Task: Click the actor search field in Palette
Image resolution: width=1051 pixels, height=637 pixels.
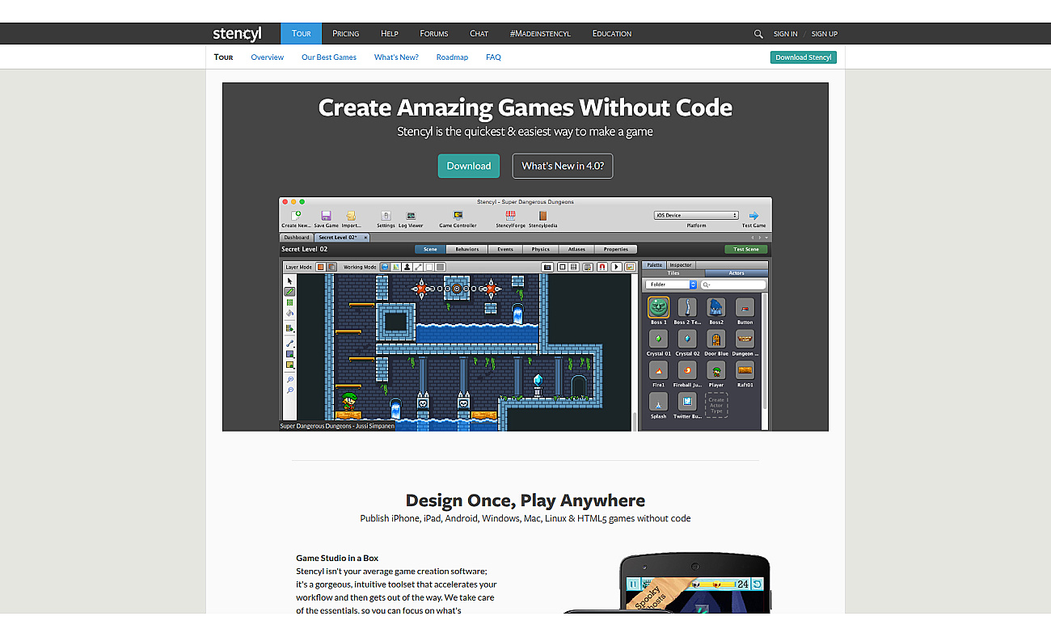Action: (x=732, y=285)
